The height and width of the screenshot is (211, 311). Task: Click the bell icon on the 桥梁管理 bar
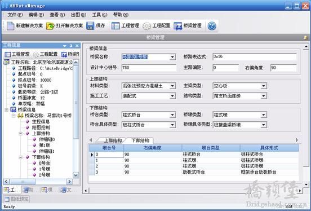(305, 37)
